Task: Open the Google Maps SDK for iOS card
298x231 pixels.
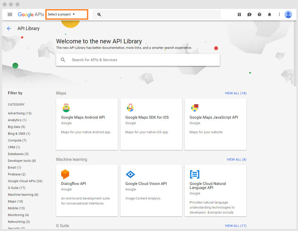Action: 151,124
